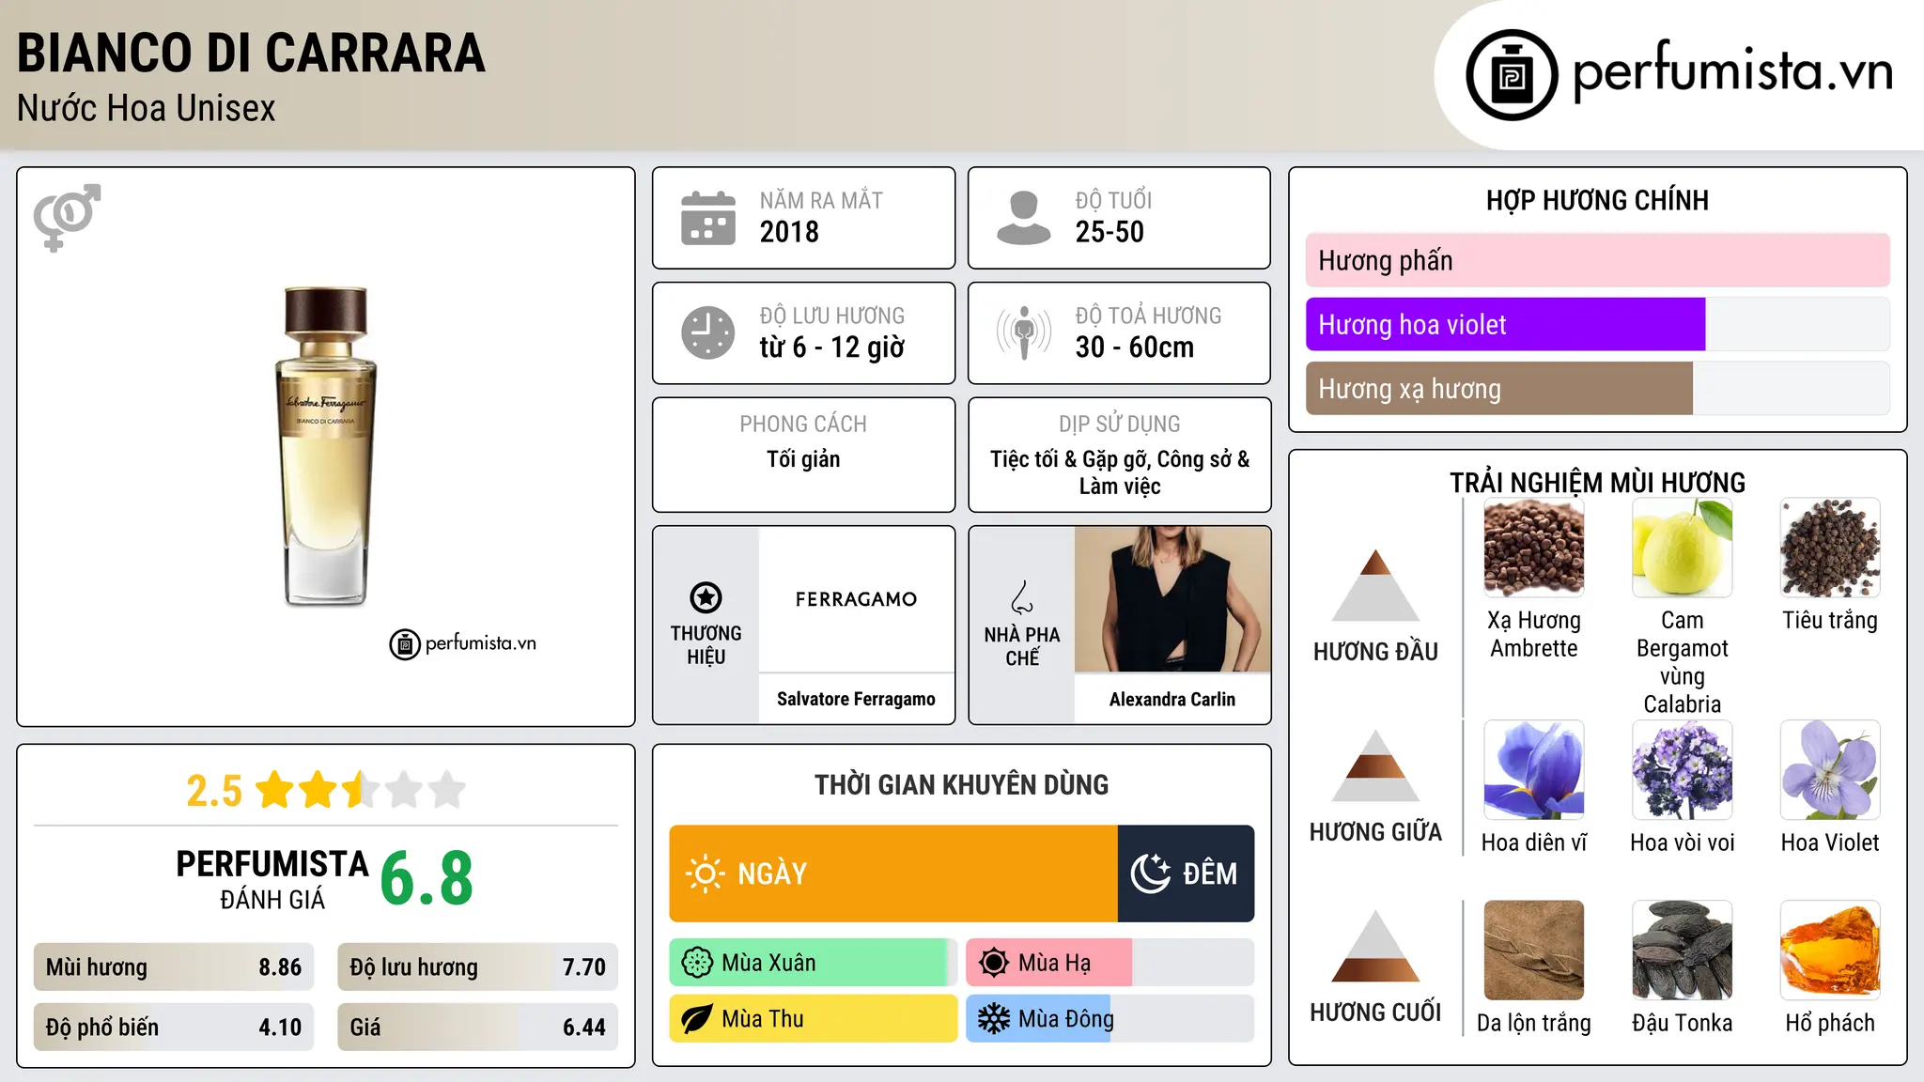This screenshot has height=1082, width=1924.
Task: Click the Nước Hoa Unisex subtitle
Action: pyautogui.click(x=147, y=108)
